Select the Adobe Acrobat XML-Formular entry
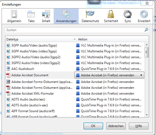 coord(75,94)
